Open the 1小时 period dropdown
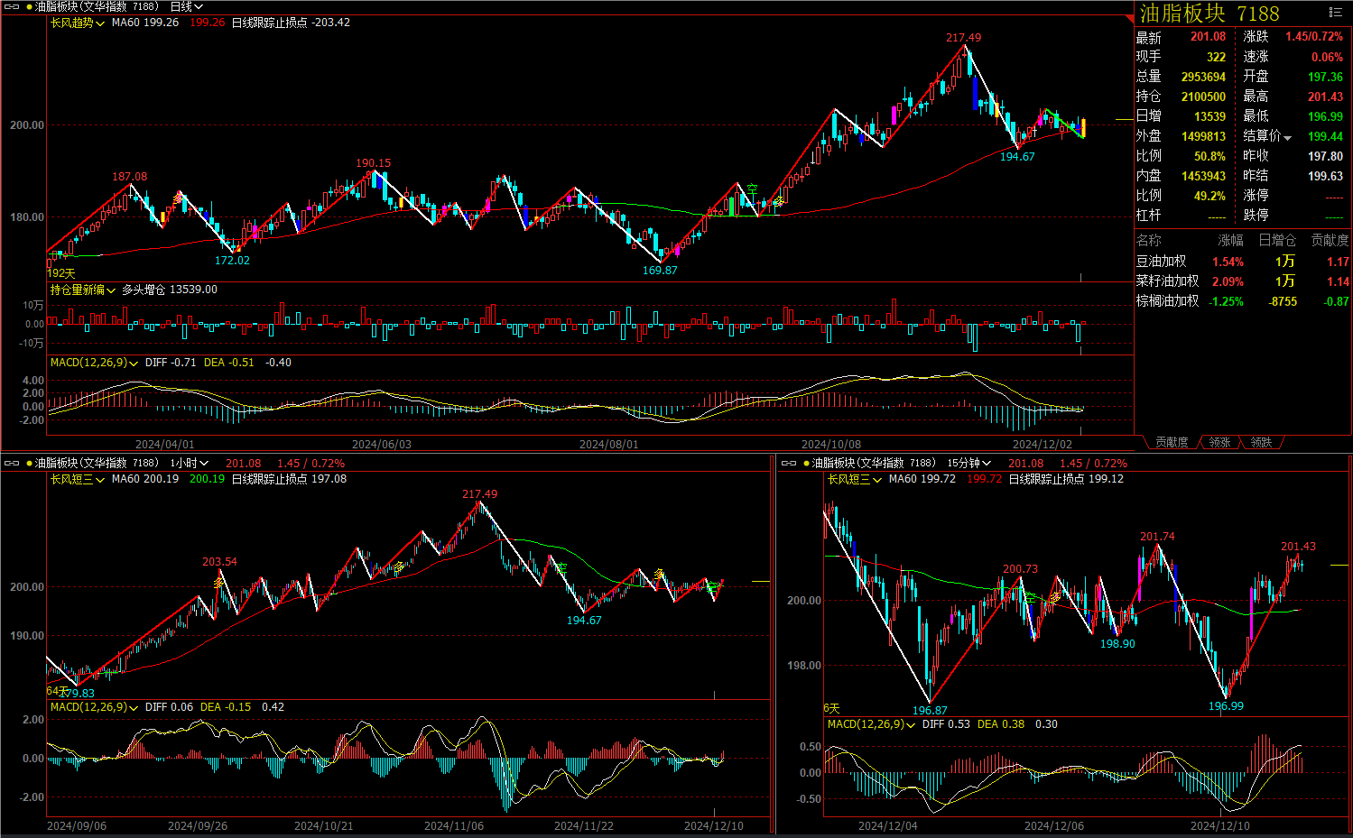Viewport: 1353px width, 838px height. click(x=190, y=463)
